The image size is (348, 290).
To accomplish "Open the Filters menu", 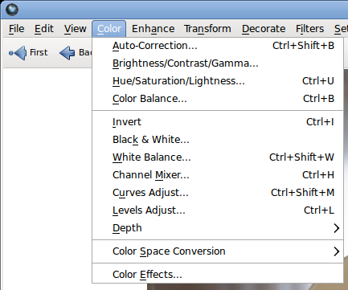I will point(310,29).
